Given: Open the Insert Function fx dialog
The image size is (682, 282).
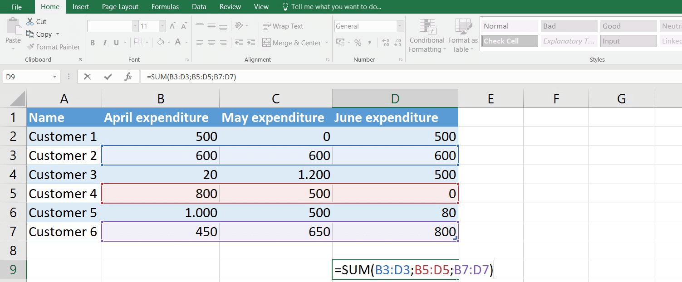Looking at the screenshot, I should click(128, 77).
